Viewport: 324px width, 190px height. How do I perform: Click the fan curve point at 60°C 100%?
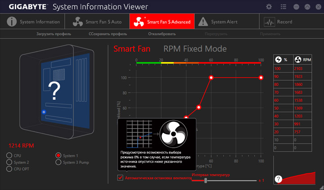pos(211,77)
